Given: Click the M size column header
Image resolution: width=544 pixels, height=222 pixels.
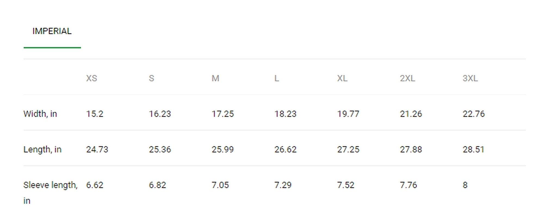Looking at the screenshot, I should point(215,78).
